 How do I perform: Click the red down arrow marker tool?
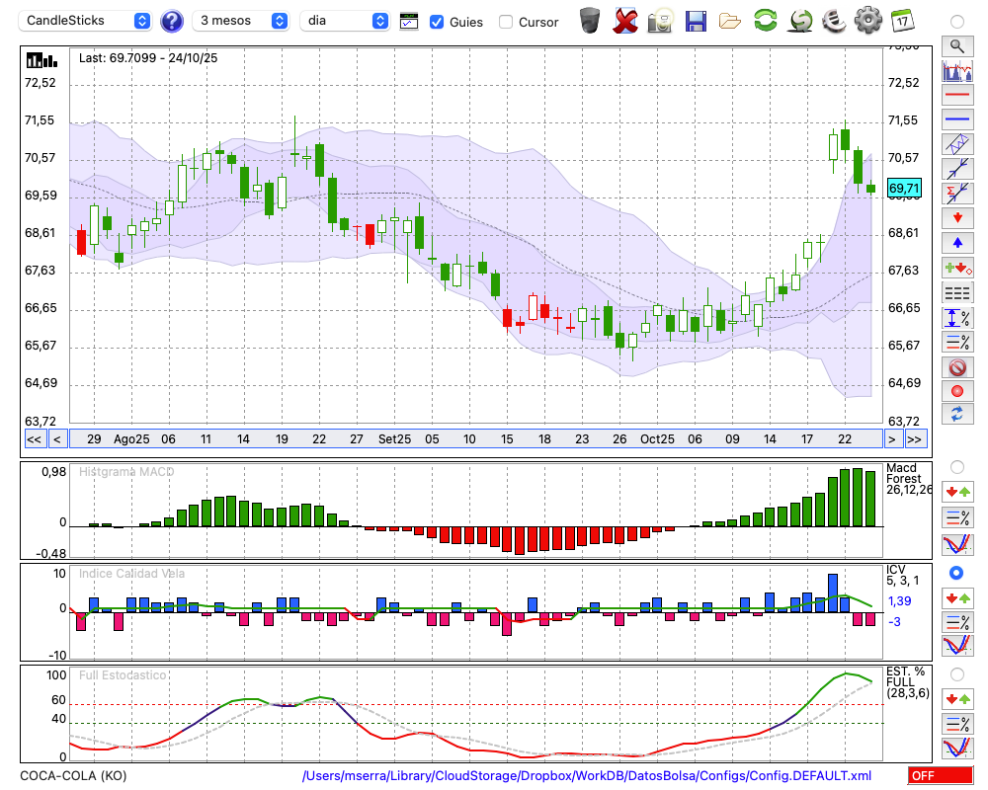956,217
